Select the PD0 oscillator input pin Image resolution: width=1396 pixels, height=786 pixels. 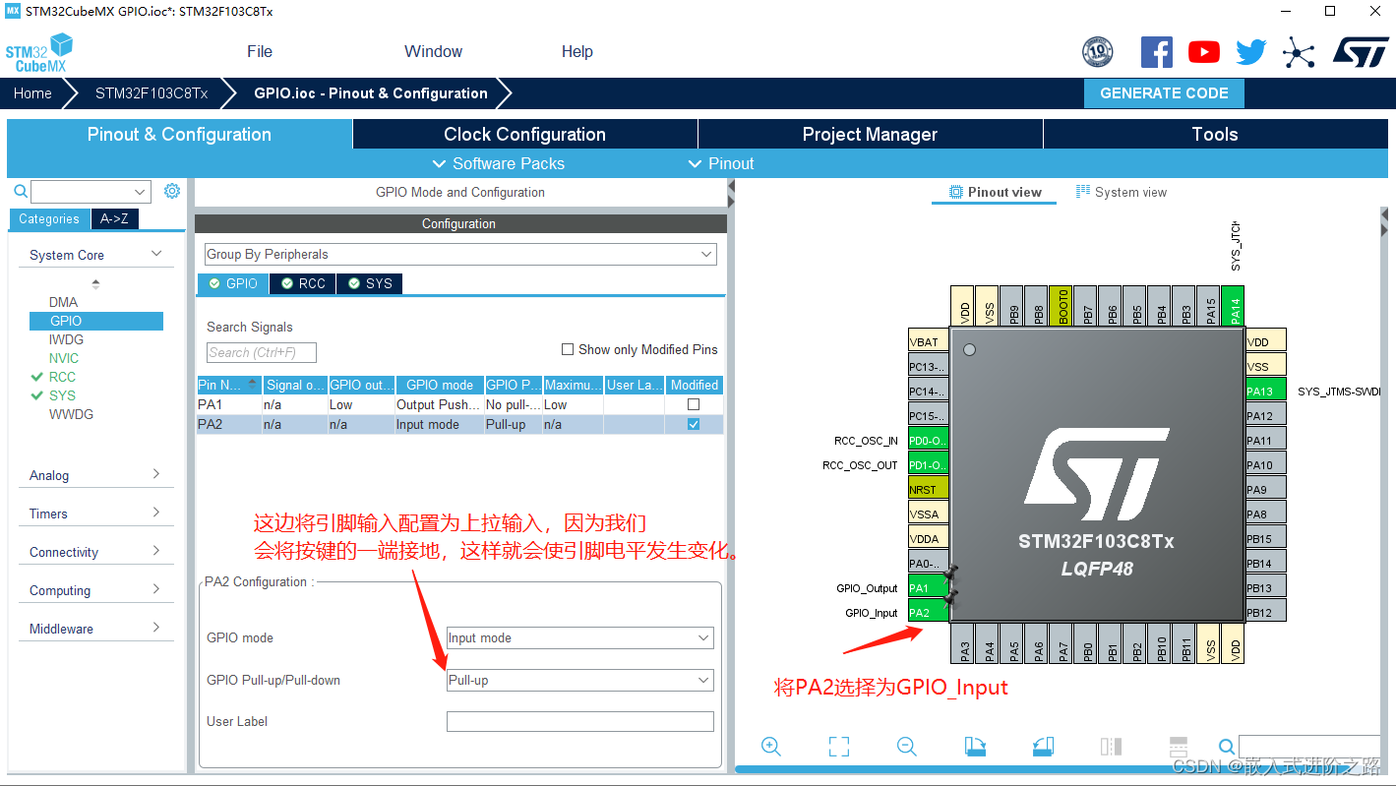click(928, 441)
